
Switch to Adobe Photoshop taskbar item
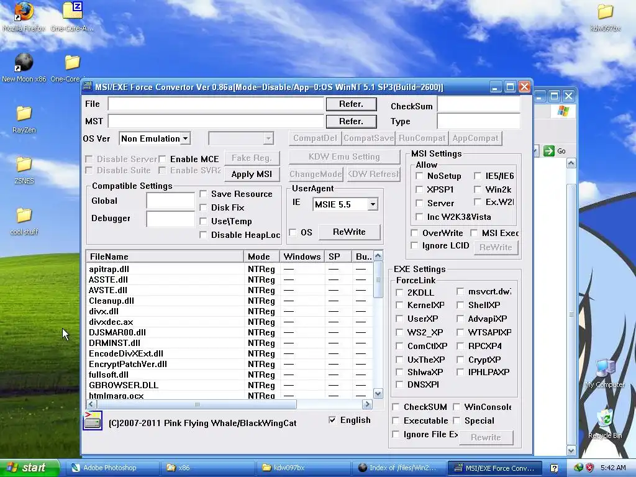tap(112, 468)
